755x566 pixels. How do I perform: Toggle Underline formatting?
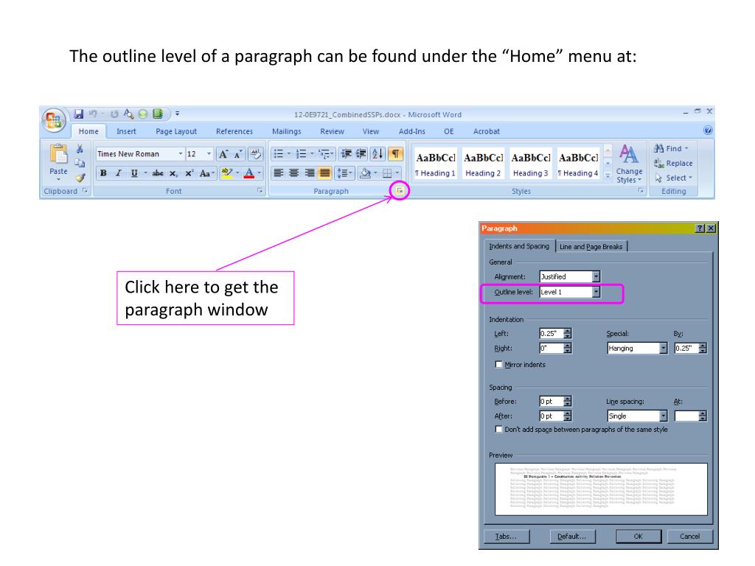pos(134,173)
